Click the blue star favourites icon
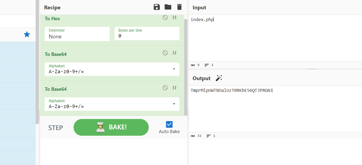The width and height of the screenshot is (362, 165). (27, 34)
